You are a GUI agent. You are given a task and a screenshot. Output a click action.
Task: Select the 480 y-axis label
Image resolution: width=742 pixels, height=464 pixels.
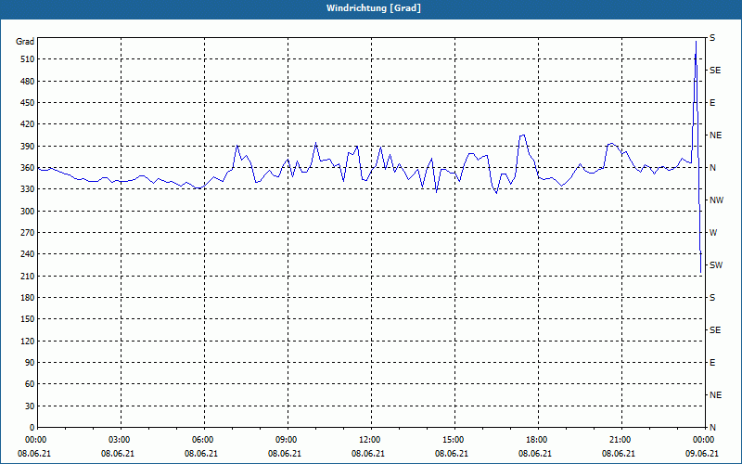[x=27, y=81]
